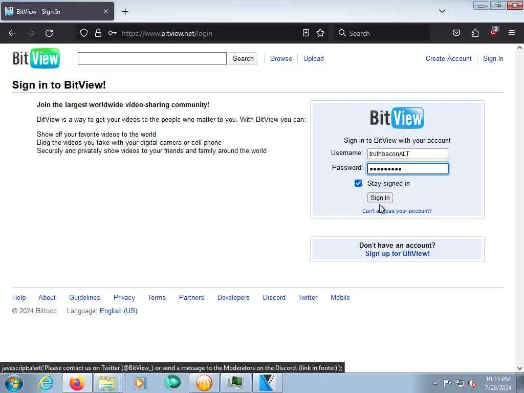Open the About footer link
The image size is (524, 393).
tap(47, 297)
